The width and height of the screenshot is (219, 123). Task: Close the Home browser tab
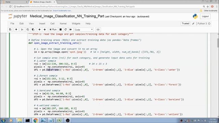coord(27,2)
